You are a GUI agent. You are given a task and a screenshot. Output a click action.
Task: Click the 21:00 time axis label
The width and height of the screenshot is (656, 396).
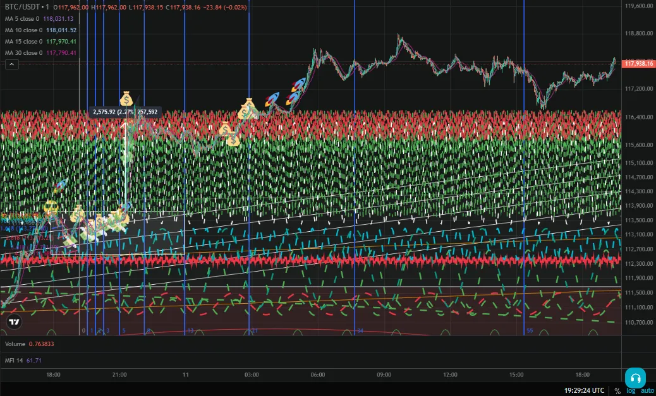(119, 375)
